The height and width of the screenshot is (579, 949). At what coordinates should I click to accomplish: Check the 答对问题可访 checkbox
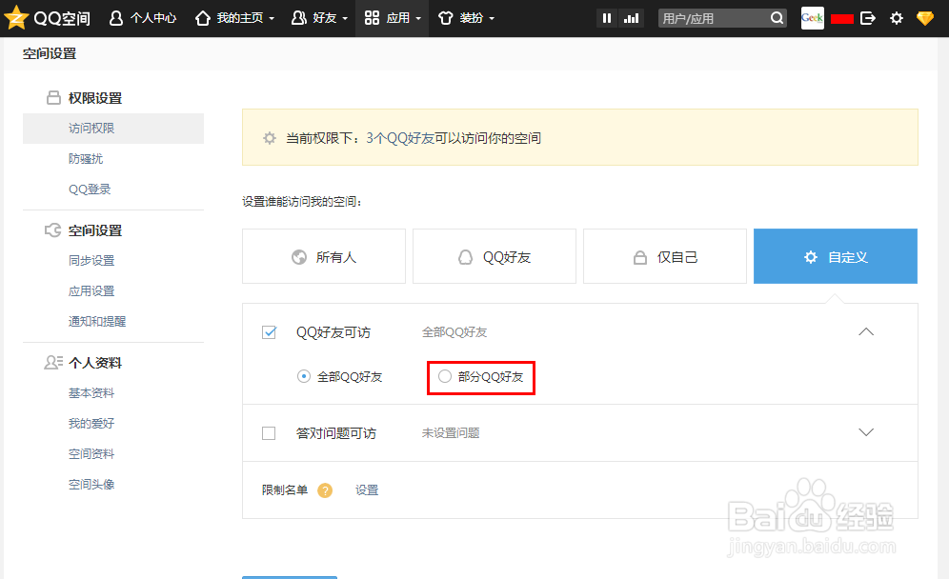coord(269,433)
